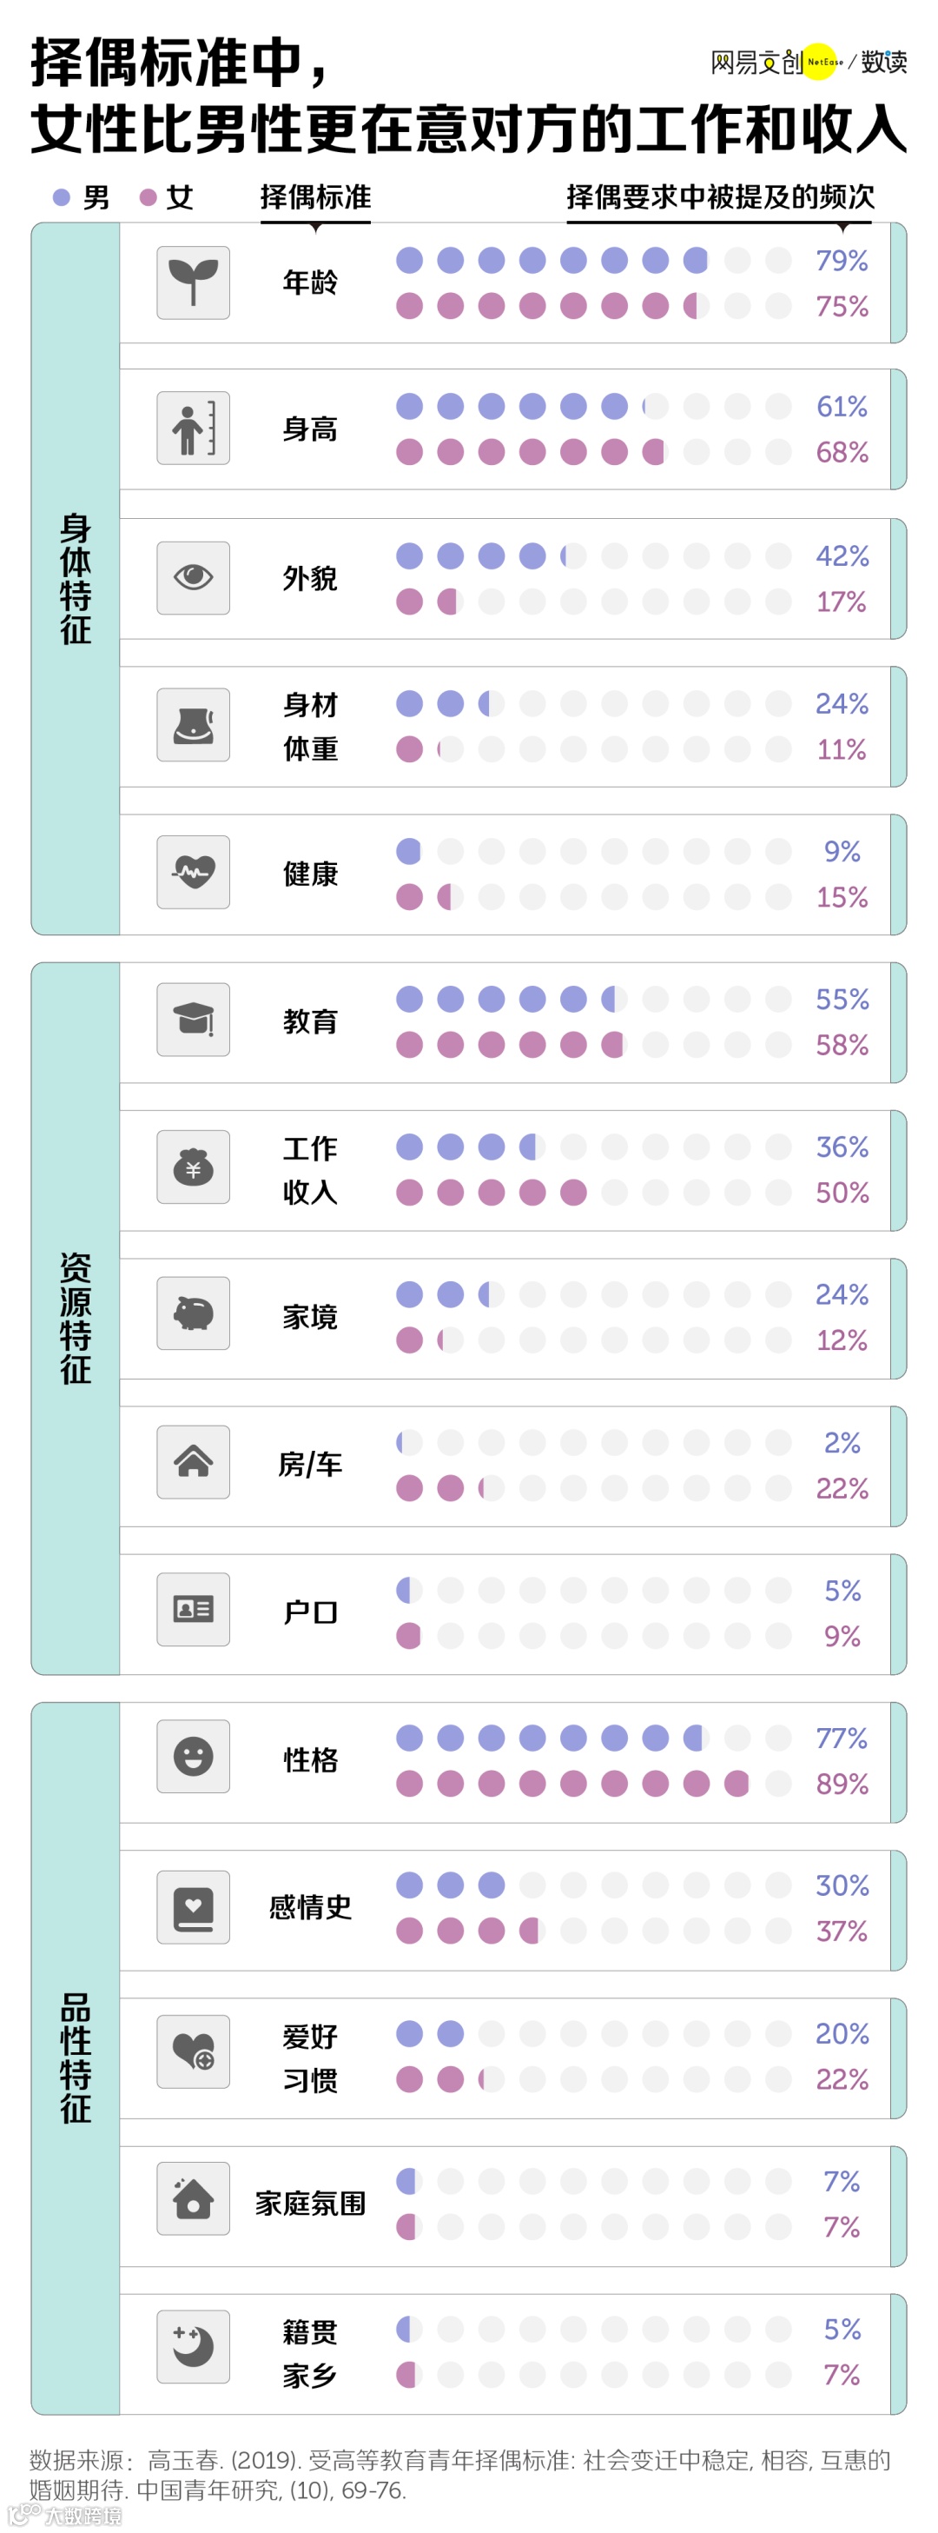Click the money bag icon for 工作收入

pos(193,1167)
